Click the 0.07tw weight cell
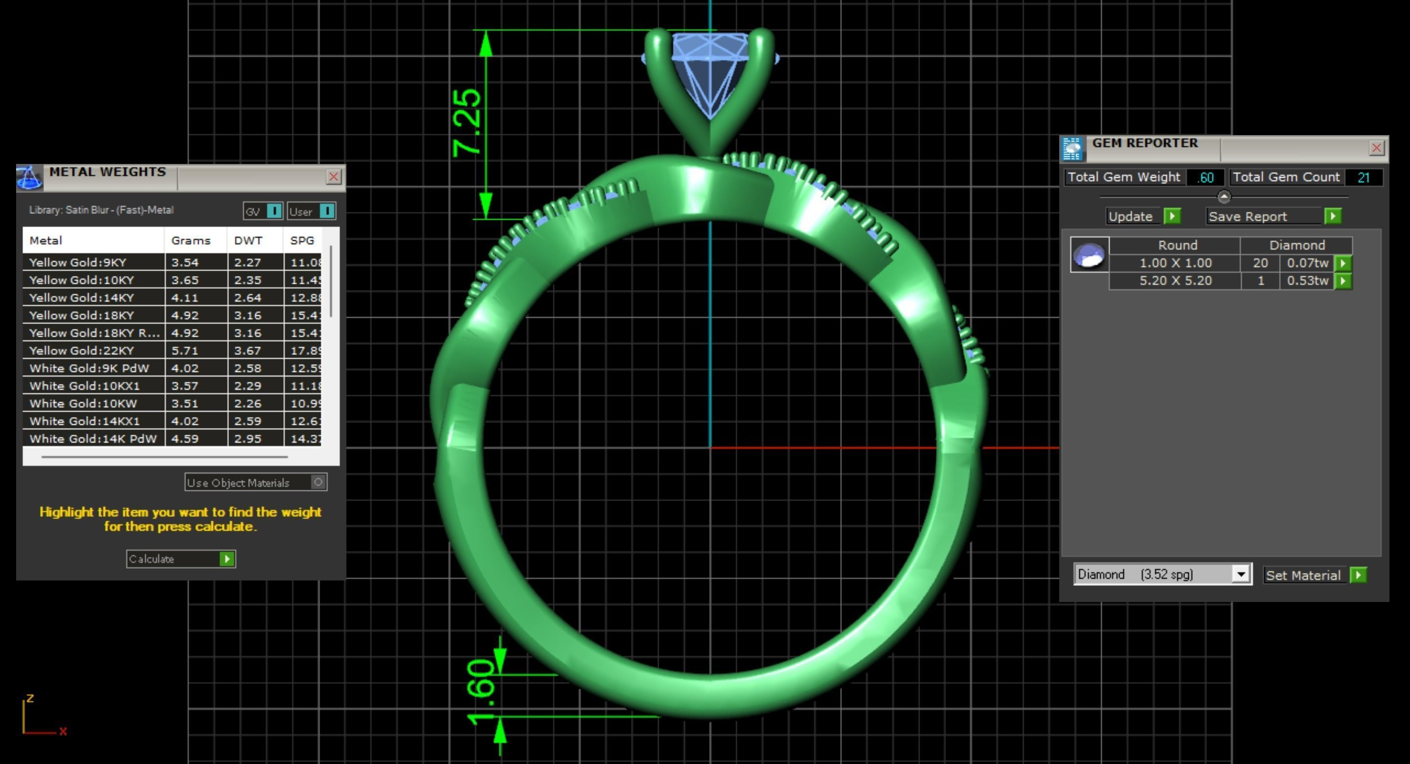1410x764 pixels. 1307,263
